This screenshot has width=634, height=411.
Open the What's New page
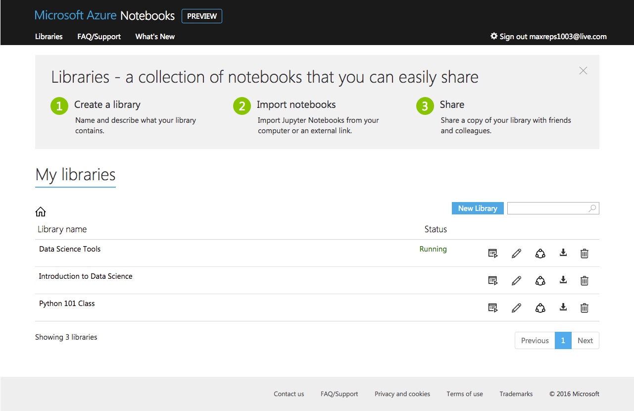(x=155, y=37)
